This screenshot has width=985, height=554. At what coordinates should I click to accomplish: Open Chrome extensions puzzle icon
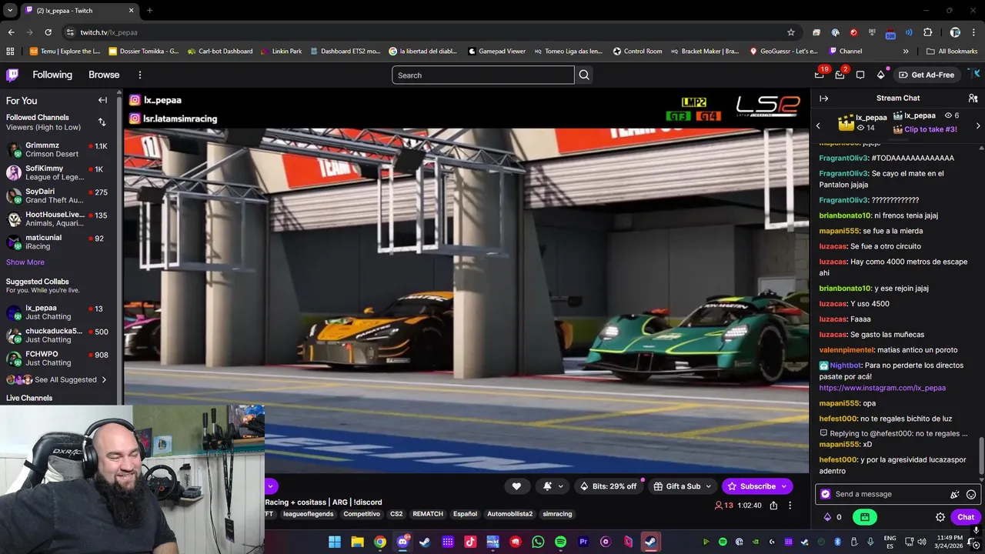click(927, 32)
